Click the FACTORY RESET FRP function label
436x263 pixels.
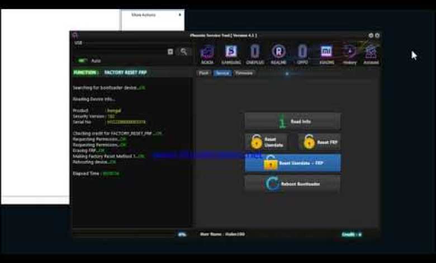125,72
